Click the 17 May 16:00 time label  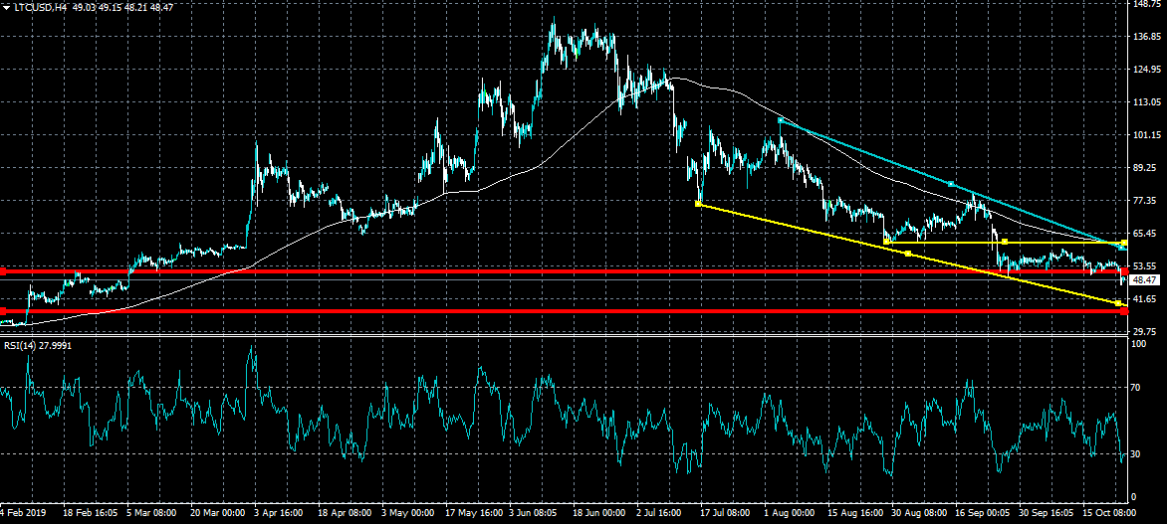tap(473, 514)
